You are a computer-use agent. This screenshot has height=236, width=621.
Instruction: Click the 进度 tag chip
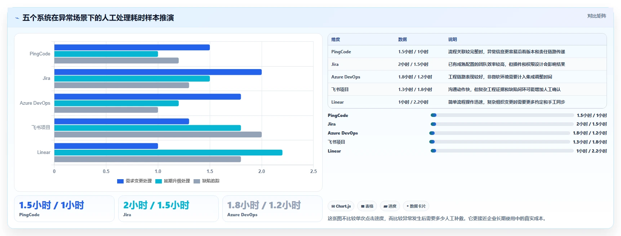point(390,206)
